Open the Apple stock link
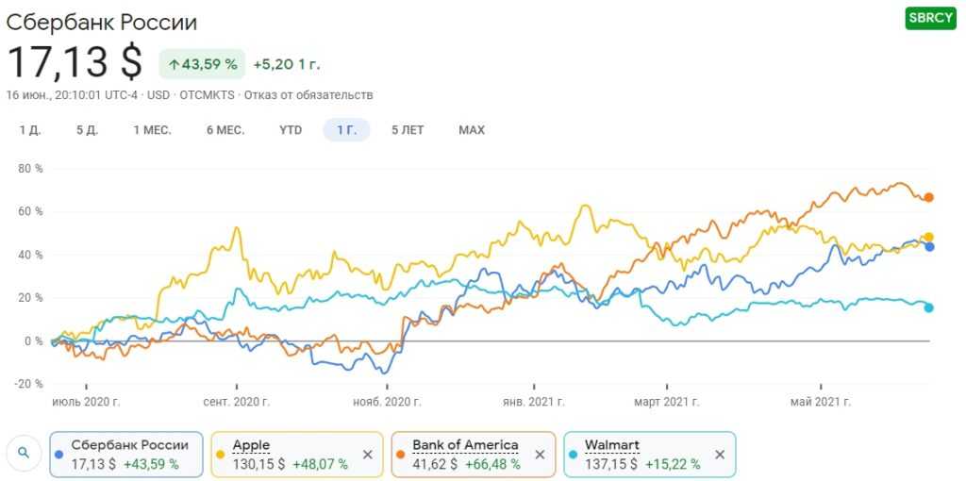The height and width of the screenshot is (481, 966). click(x=251, y=445)
